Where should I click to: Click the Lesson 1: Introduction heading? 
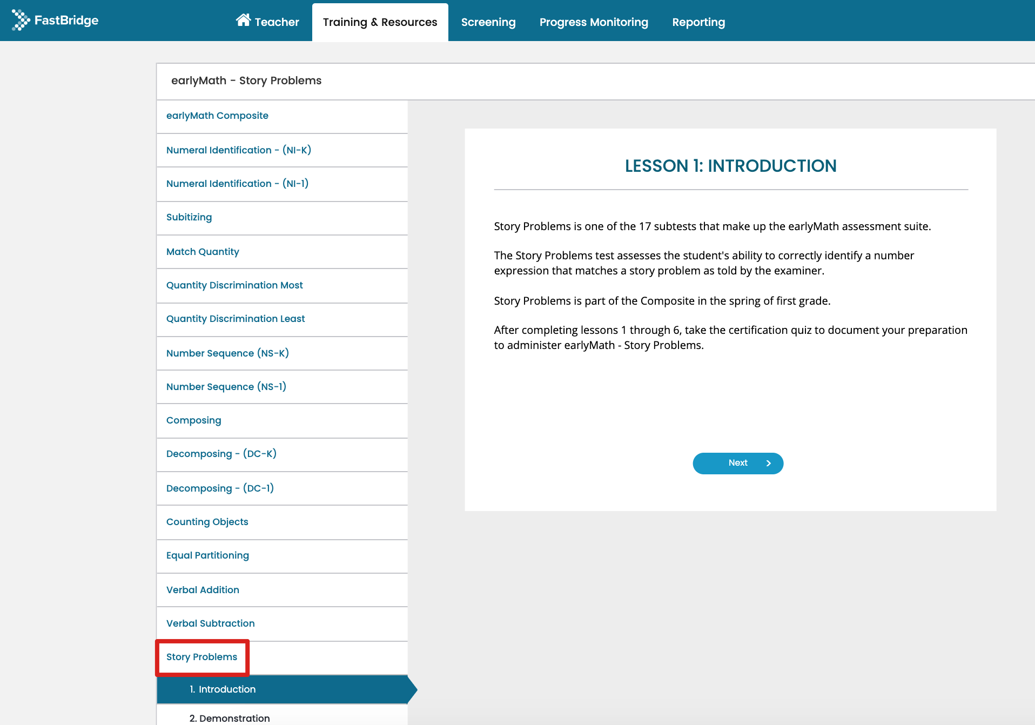[x=730, y=166]
